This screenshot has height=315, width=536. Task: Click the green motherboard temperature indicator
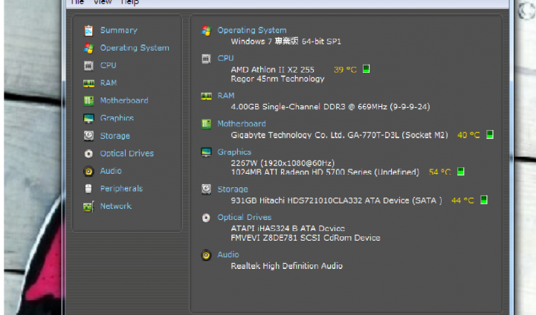490,134
